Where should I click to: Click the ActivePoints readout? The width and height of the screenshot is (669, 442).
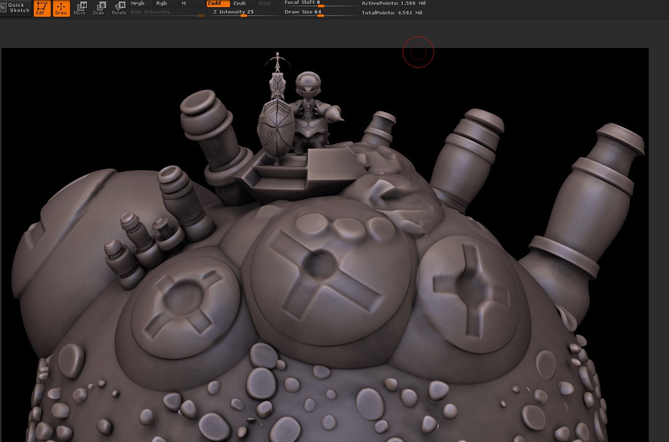pos(394,3)
